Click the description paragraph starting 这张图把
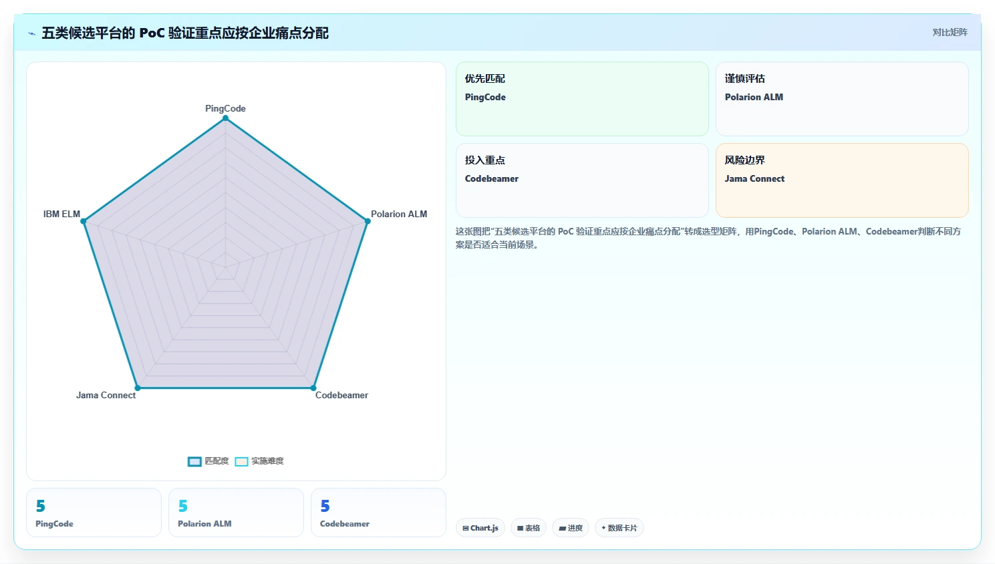 click(708, 238)
